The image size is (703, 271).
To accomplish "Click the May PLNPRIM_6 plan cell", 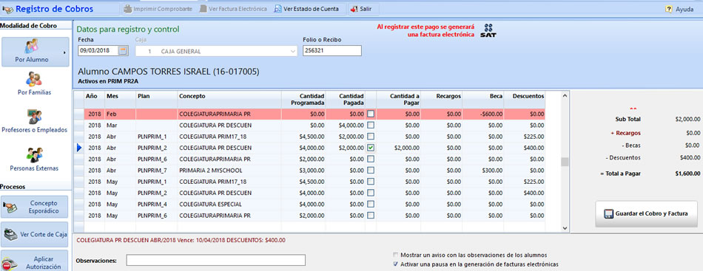I will [x=156, y=216].
